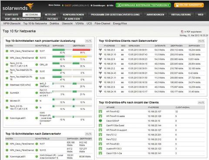Click In PDF exportieren link

(x=193, y=32)
